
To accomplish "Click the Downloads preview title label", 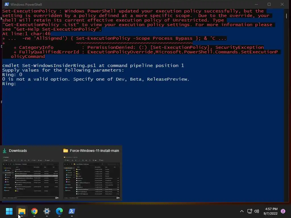I will coord(18,151).
